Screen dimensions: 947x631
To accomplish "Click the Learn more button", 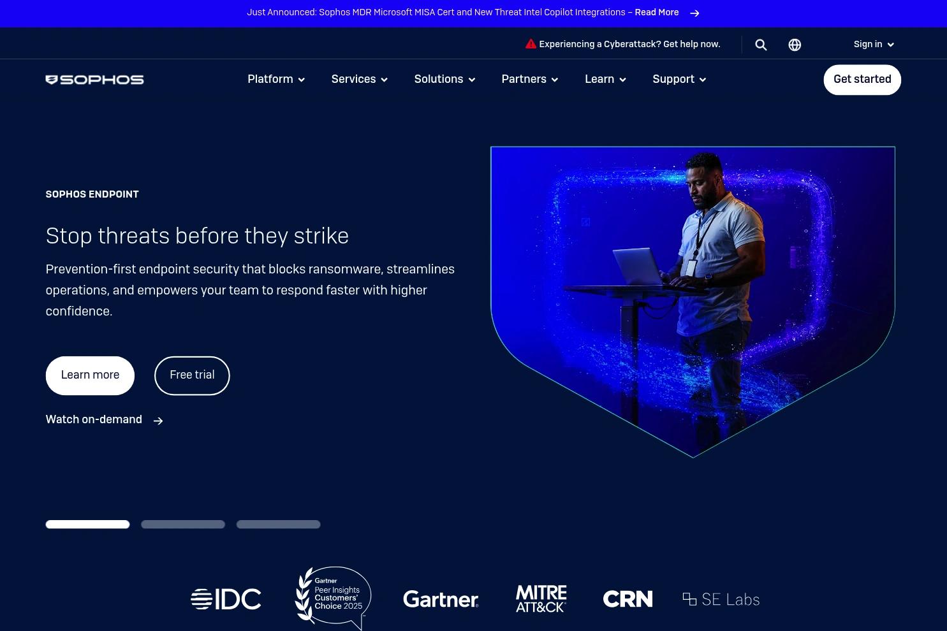I will [90, 375].
